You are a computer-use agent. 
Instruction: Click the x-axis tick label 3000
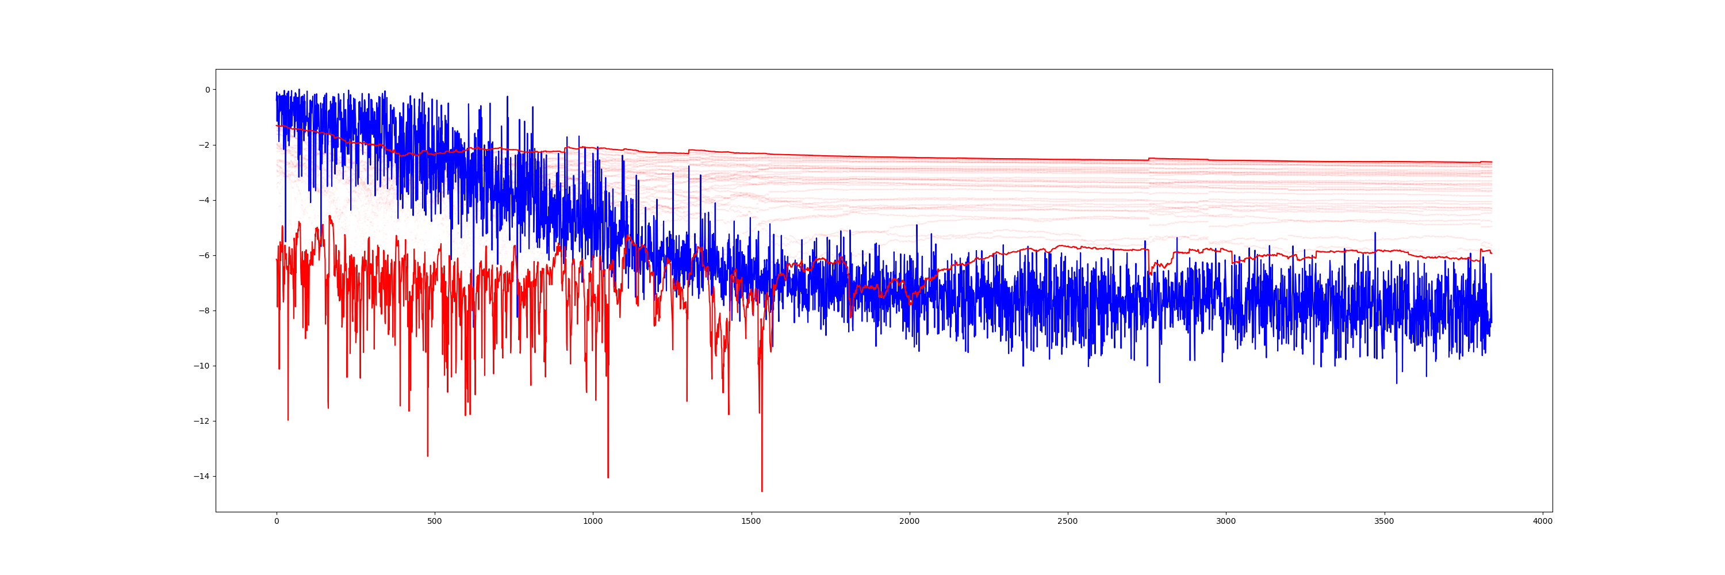[x=1226, y=522]
